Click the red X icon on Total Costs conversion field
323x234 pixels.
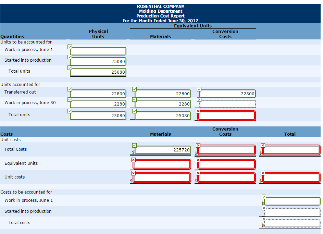198,145
